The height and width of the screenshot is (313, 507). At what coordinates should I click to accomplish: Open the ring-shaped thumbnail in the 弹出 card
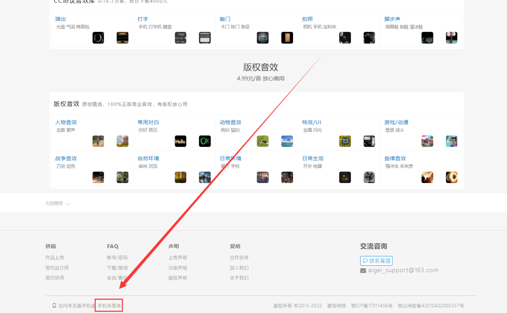click(98, 38)
